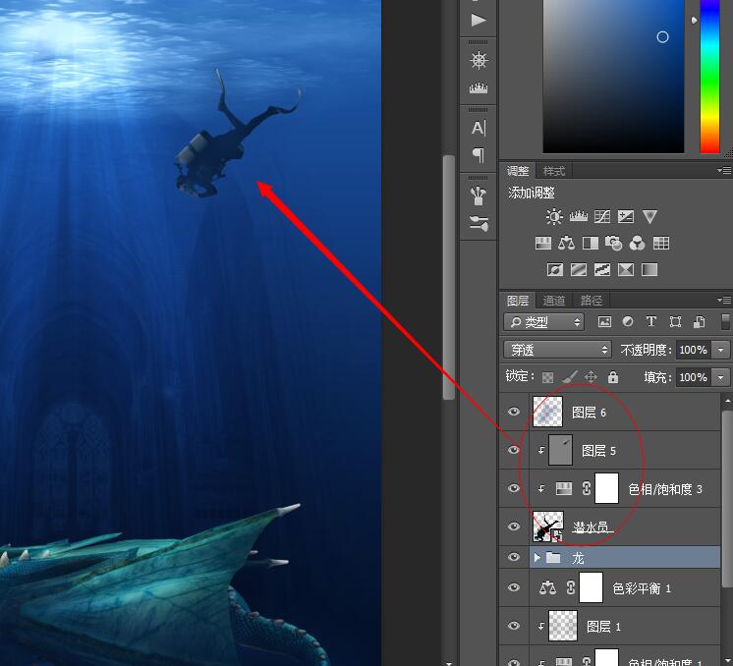733x666 pixels.
Task: Toggle layer filtering on or off
Action: click(x=725, y=322)
